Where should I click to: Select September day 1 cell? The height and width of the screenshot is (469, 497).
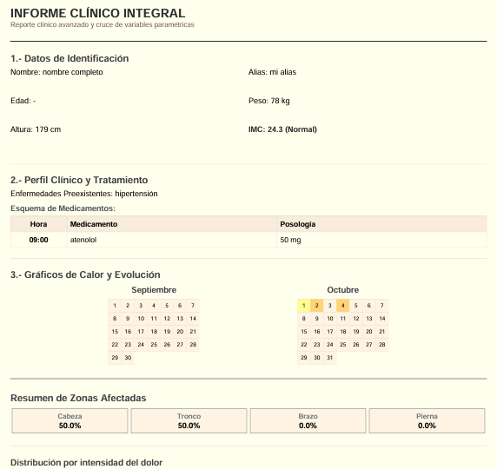[115, 306]
